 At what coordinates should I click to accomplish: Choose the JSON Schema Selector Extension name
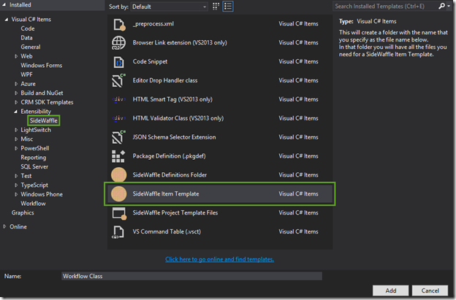(x=174, y=137)
